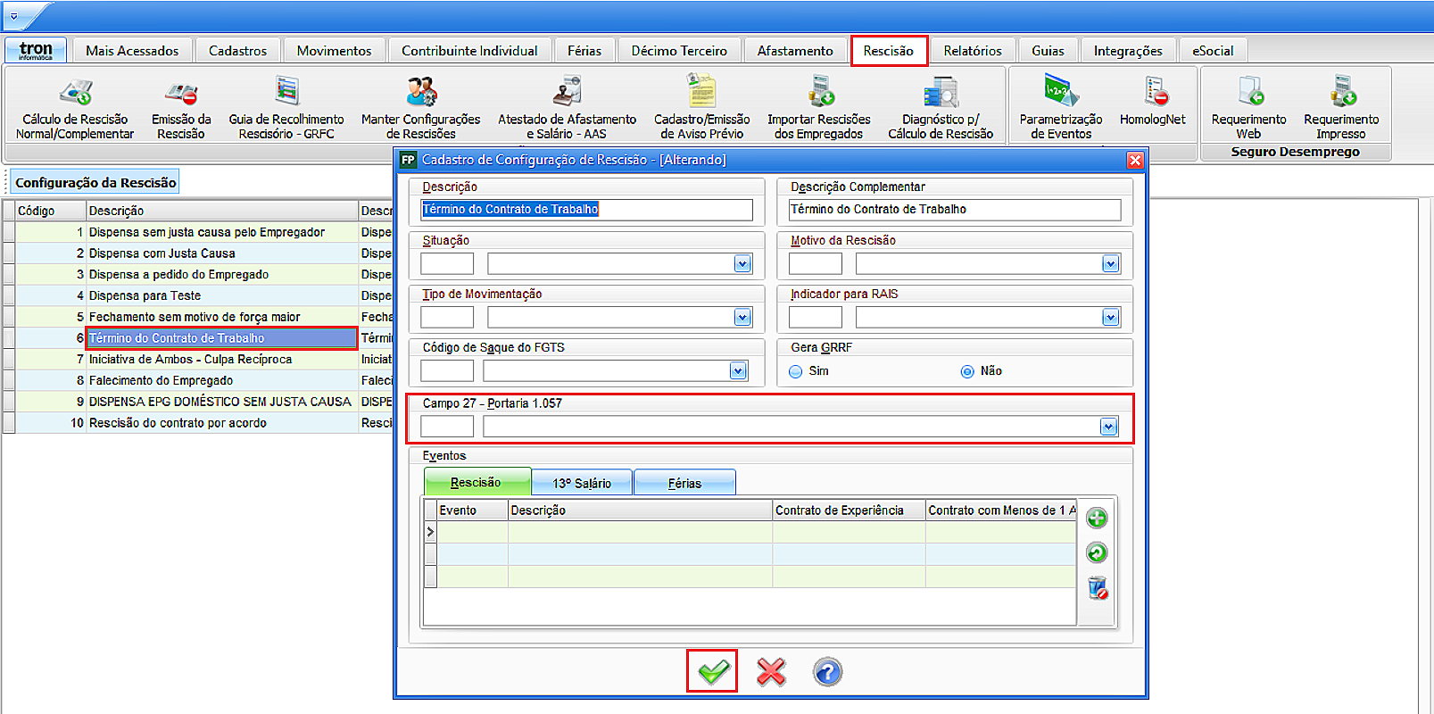Add event with the green plus icon

(1097, 519)
